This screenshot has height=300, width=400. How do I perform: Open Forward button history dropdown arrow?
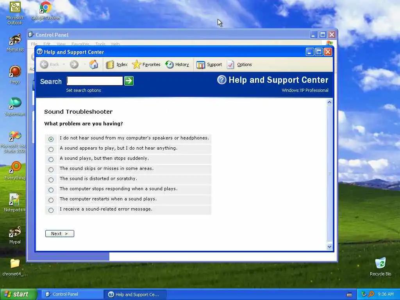tap(84, 64)
